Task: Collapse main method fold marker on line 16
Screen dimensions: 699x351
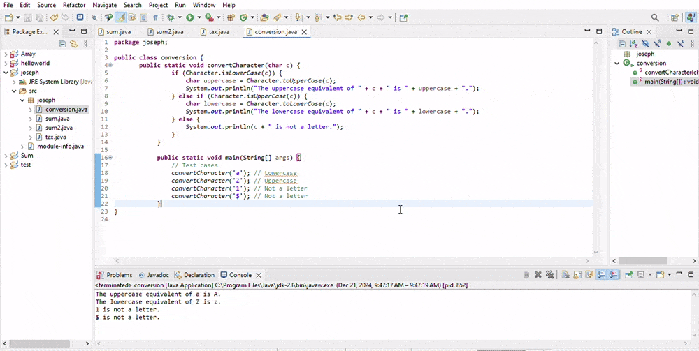Action: [110, 158]
